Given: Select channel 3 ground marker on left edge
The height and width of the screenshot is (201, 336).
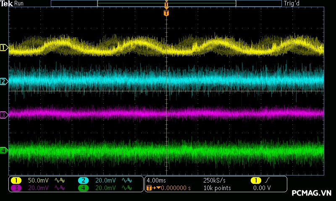Looking at the screenshot, I should (4, 115).
